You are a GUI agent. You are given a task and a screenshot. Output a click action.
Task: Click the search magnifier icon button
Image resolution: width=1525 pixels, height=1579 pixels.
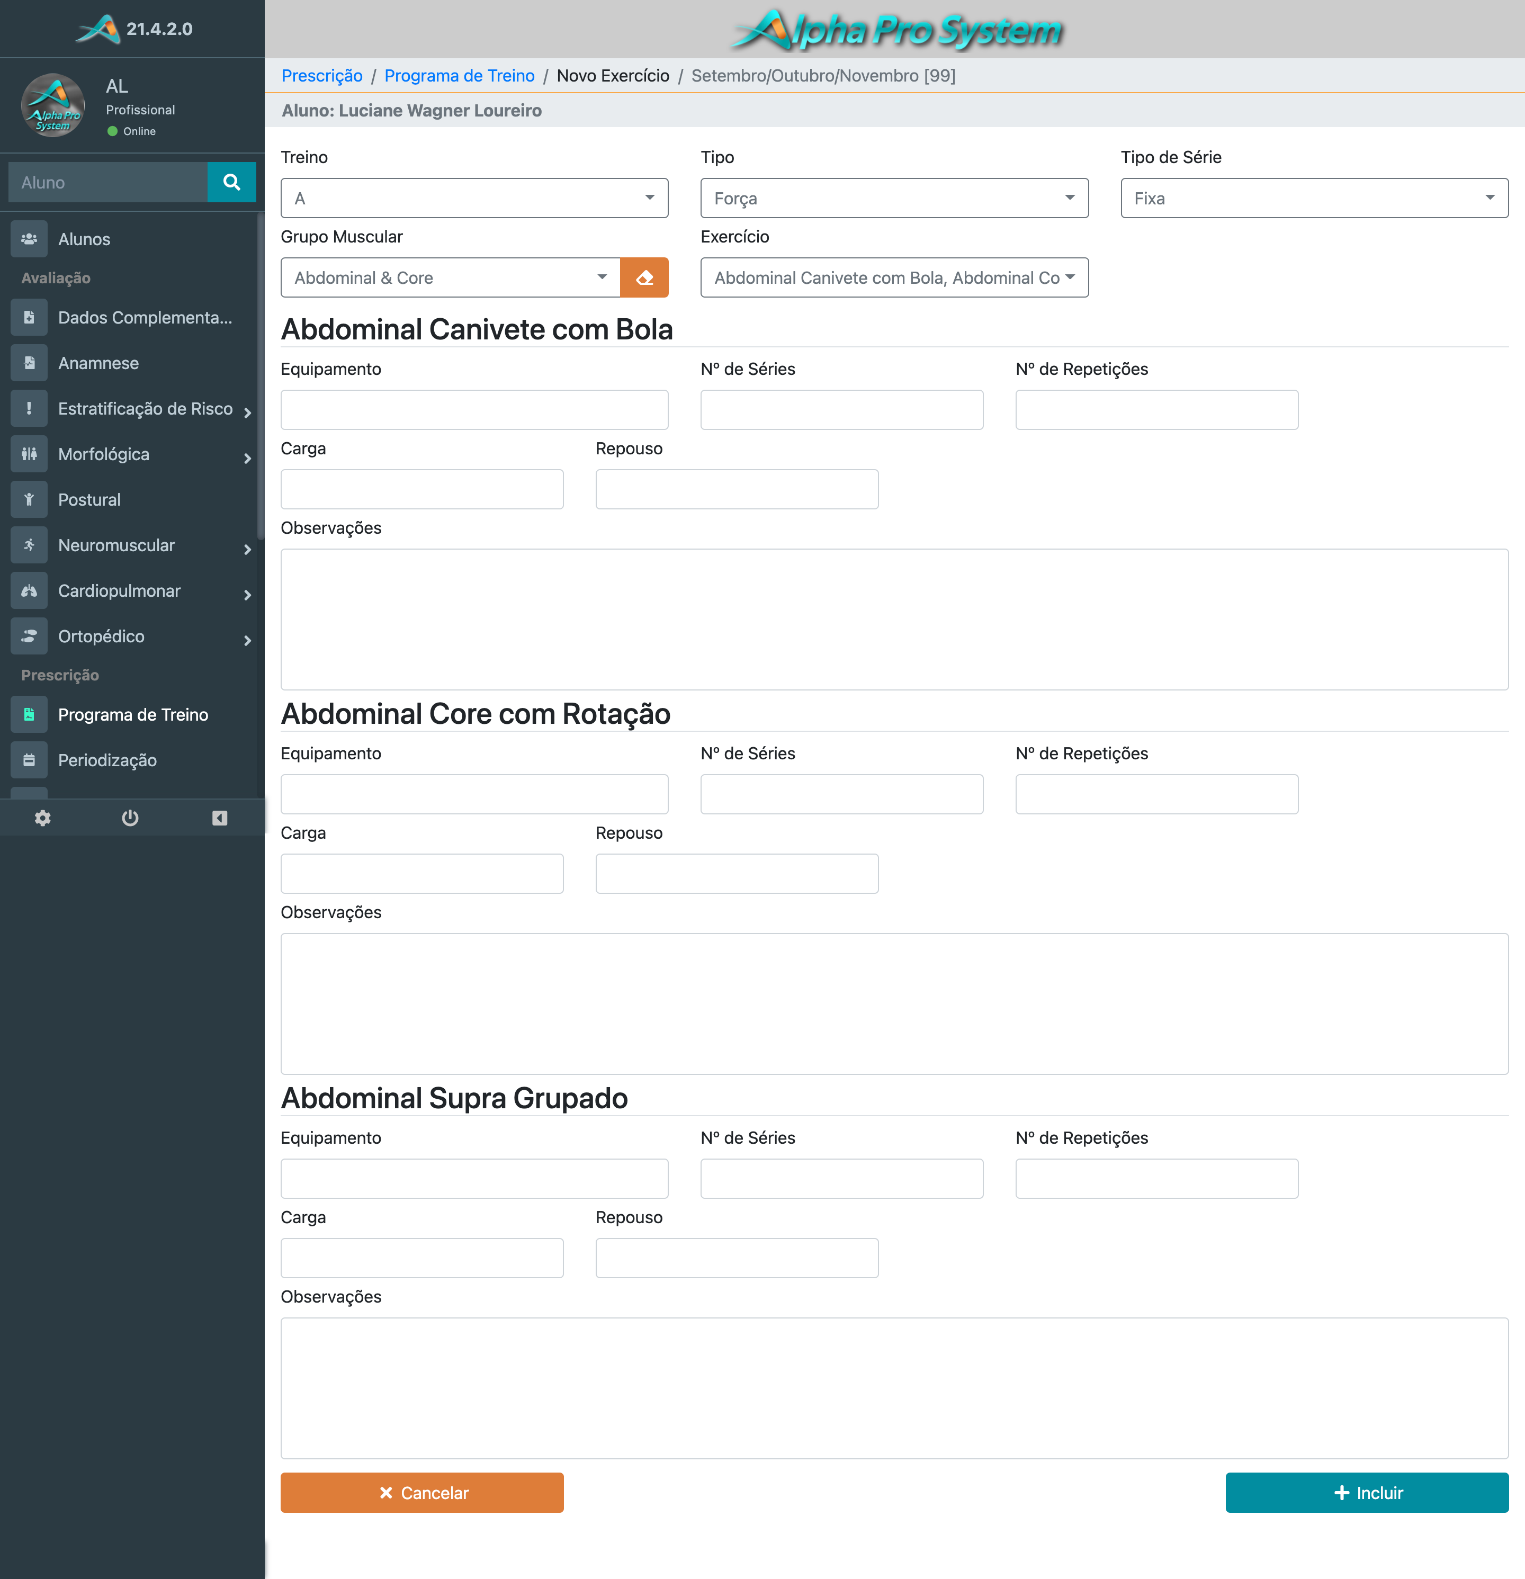click(x=231, y=182)
